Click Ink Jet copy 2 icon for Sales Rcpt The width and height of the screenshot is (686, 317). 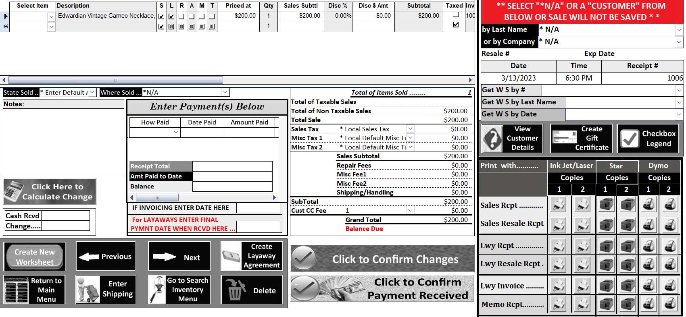[x=582, y=205]
